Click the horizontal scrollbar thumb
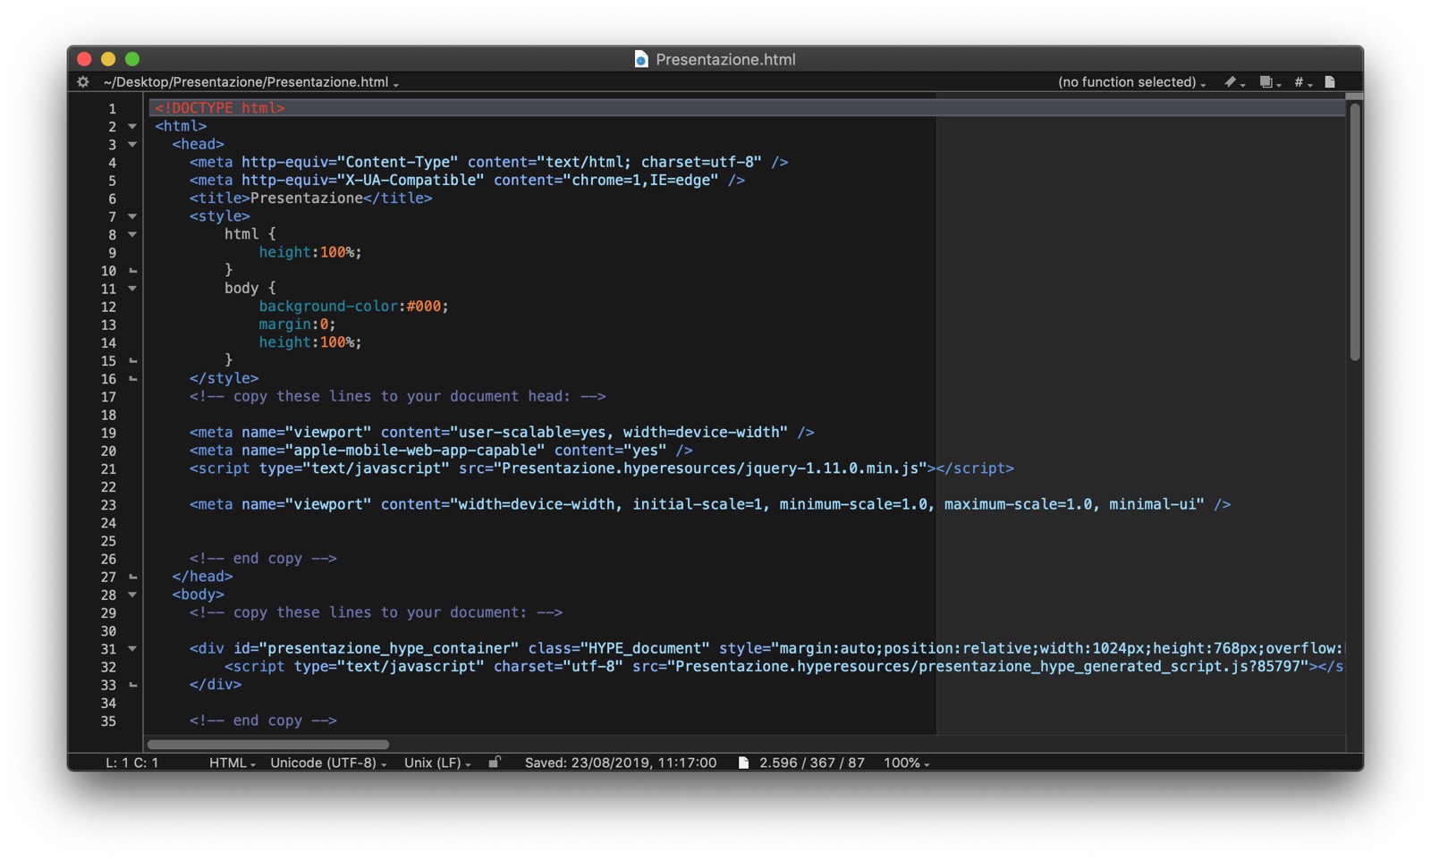 [268, 744]
